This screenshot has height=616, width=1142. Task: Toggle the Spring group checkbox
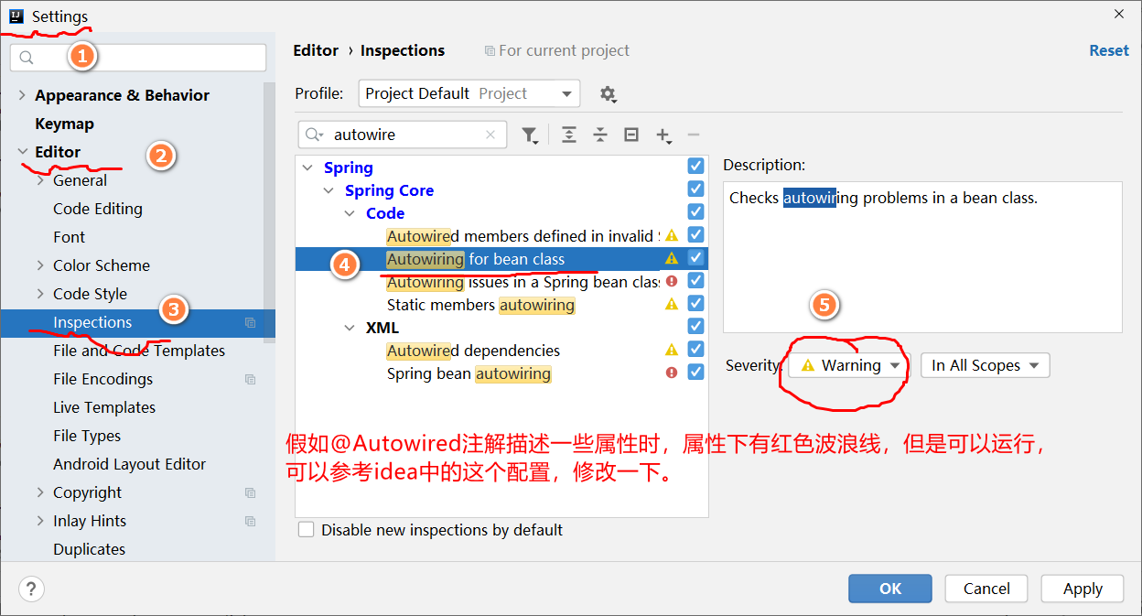695,167
